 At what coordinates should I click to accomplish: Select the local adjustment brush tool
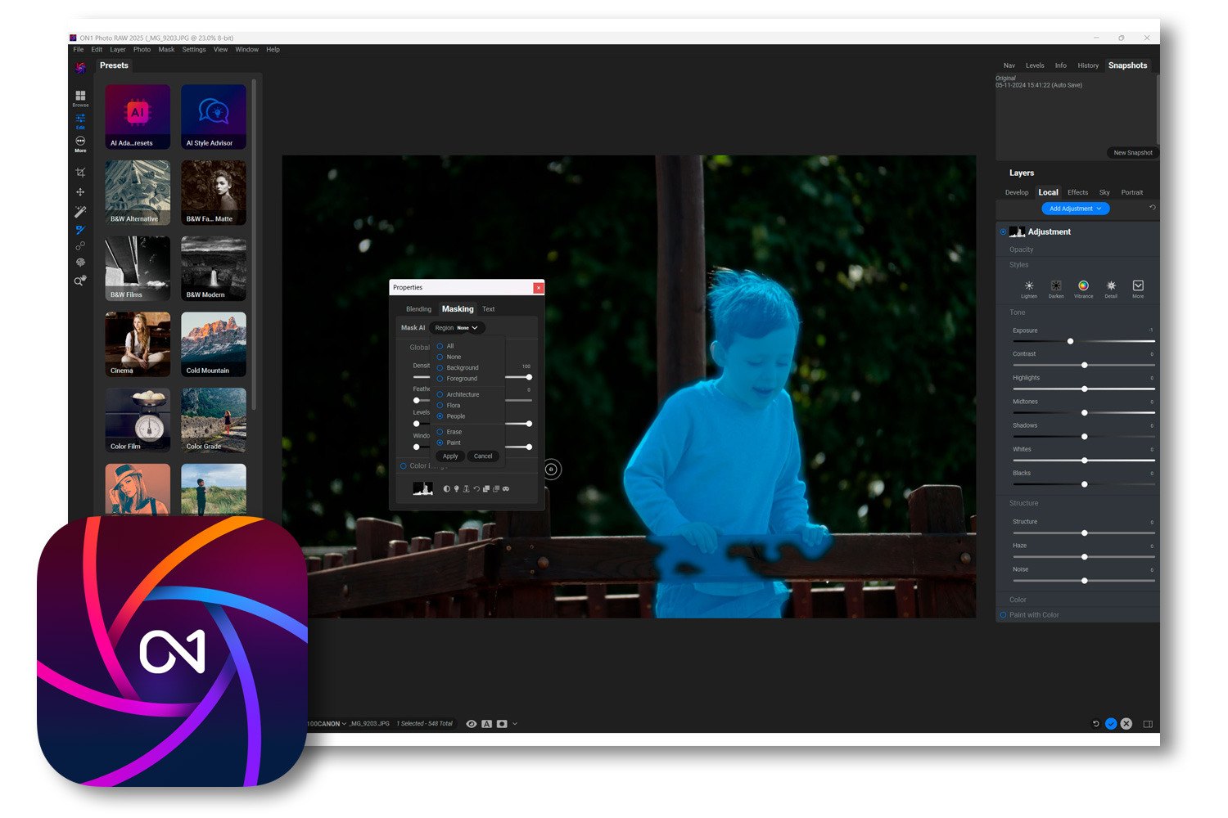tap(80, 230)
